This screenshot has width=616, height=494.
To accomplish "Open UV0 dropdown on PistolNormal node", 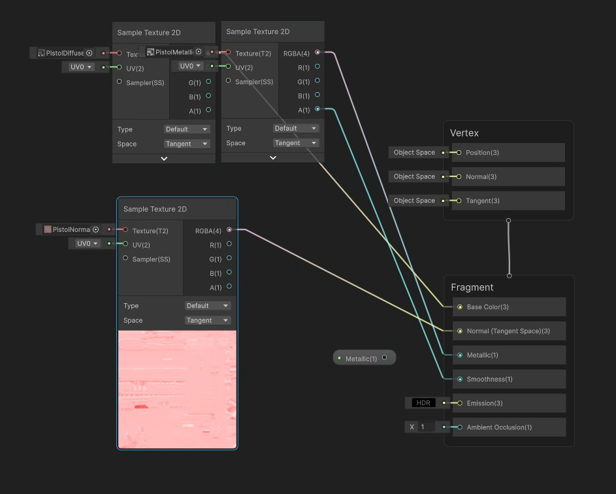I will pos(88,243).
